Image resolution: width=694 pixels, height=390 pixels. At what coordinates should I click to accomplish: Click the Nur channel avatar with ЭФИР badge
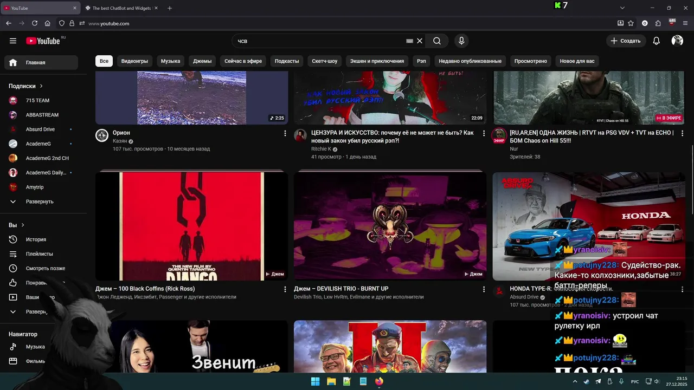click(x=499, y=135)
